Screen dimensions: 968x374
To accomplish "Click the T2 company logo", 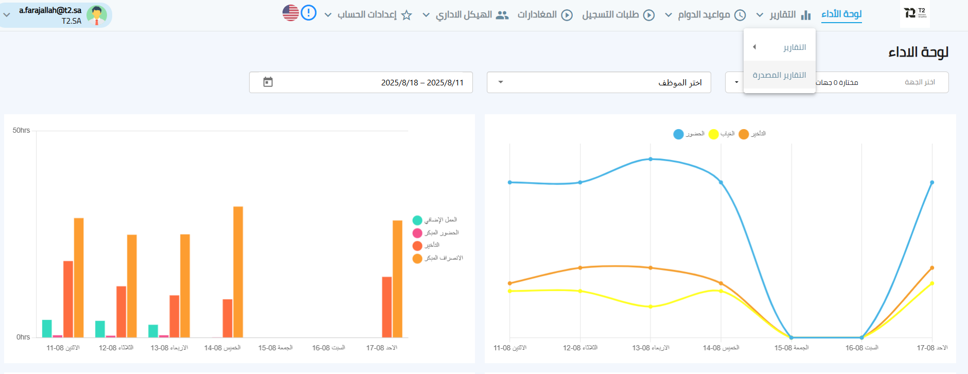I will (916, 13).
